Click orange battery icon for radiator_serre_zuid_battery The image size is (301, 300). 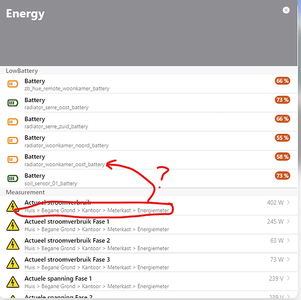[13, 122]
